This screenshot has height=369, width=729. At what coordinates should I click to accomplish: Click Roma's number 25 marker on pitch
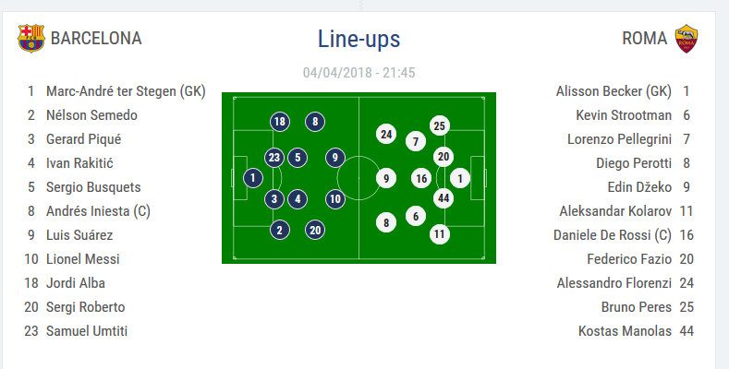440,125
